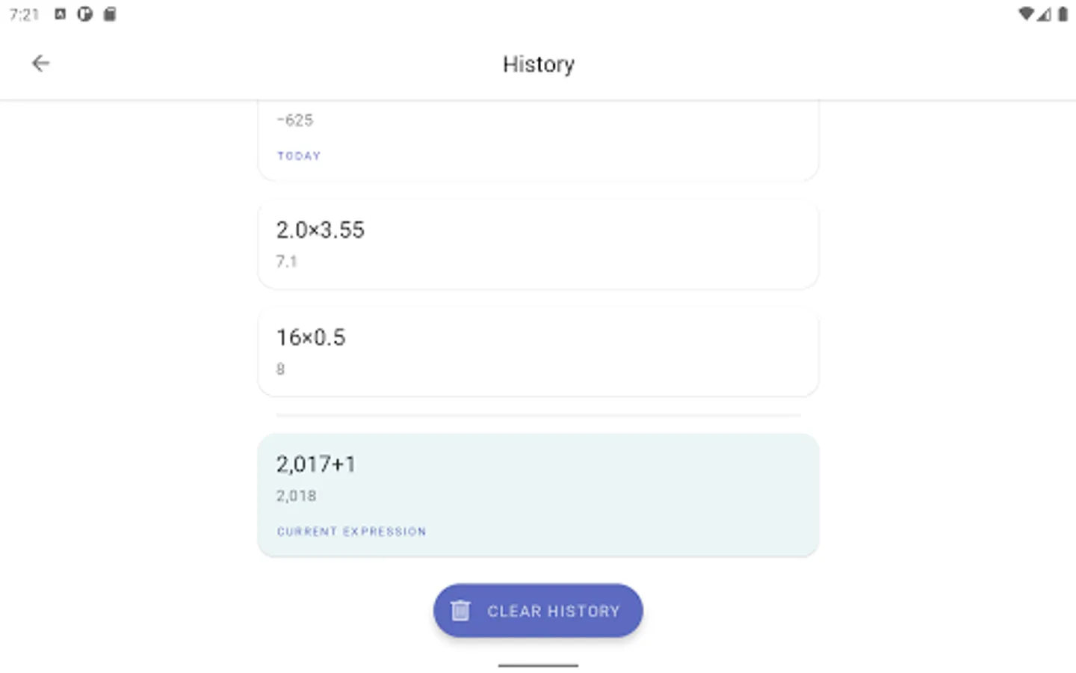Tap the SD card notification icon
The image size is (1076, 673).
[110, 14]
